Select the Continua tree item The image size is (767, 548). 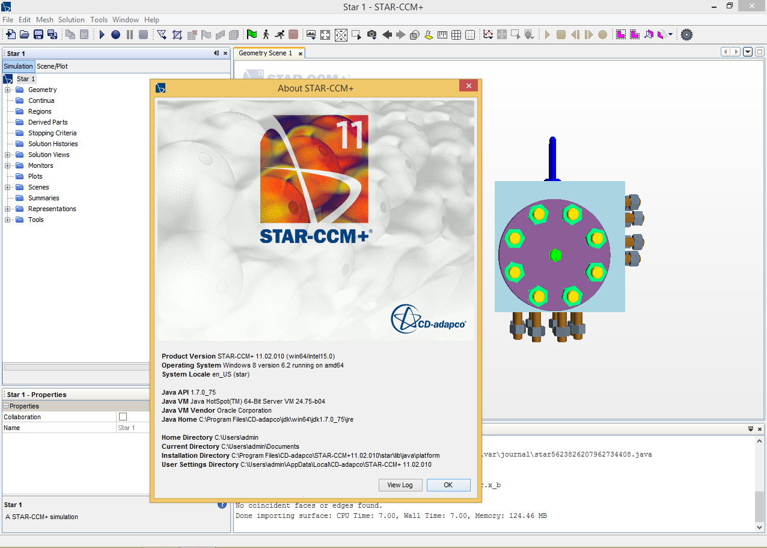tap(41, 100)
